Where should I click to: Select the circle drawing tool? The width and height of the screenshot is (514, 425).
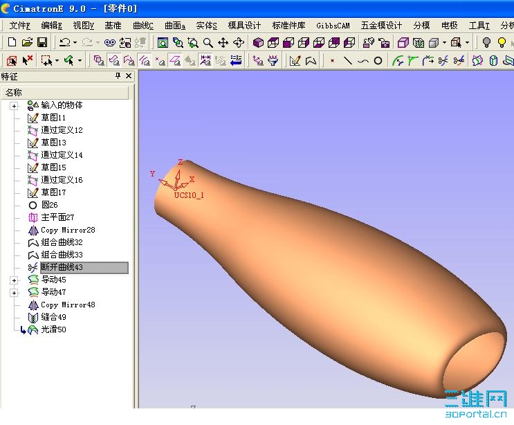[x=378, y=60]
